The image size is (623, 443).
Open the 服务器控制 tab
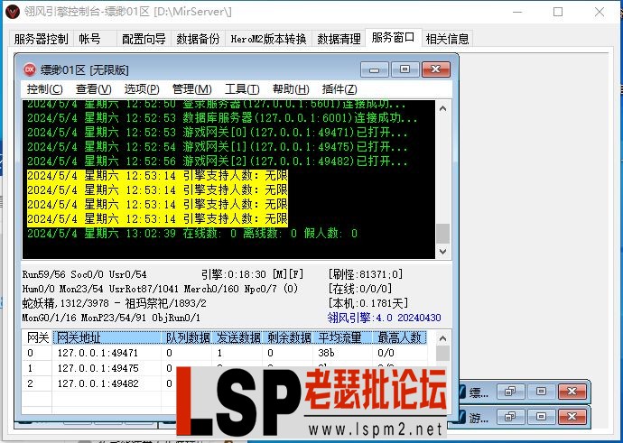[41, 39]
